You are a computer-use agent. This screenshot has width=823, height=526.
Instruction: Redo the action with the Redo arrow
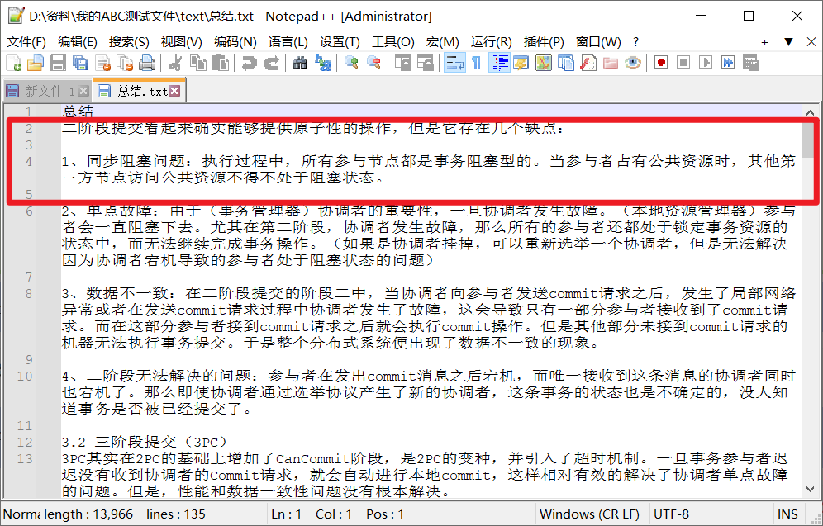pos(271,63)
